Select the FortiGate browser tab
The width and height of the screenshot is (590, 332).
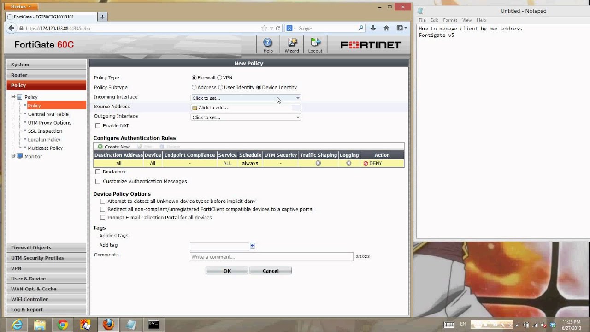51,17
